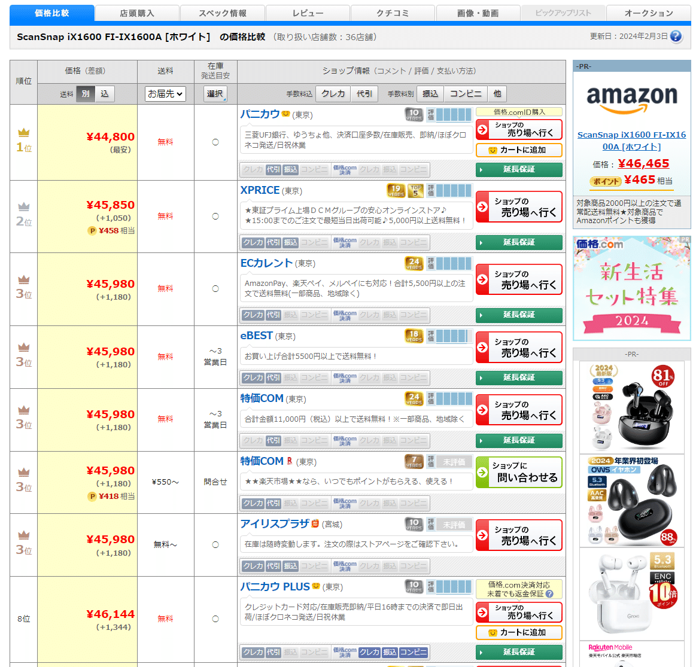Image resolution: width=699 pixels, height=667 pixels.
Task: Click the 10 YEARS badge in パニカウ row
Action: coord(414,114)
